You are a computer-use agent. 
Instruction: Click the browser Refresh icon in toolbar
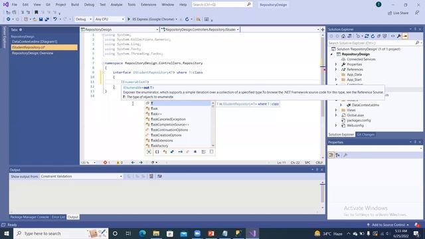[187, 19]
